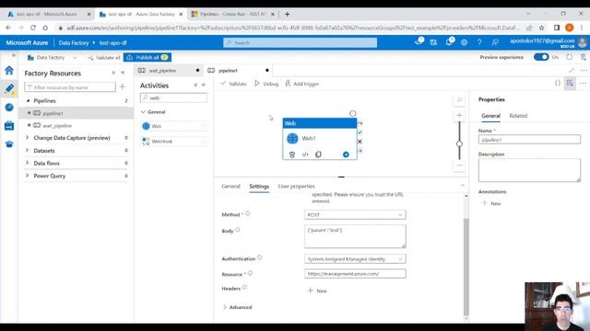Switch to the Settings tab
This screenshot has width=590, height=331.
tap(259, 186)
